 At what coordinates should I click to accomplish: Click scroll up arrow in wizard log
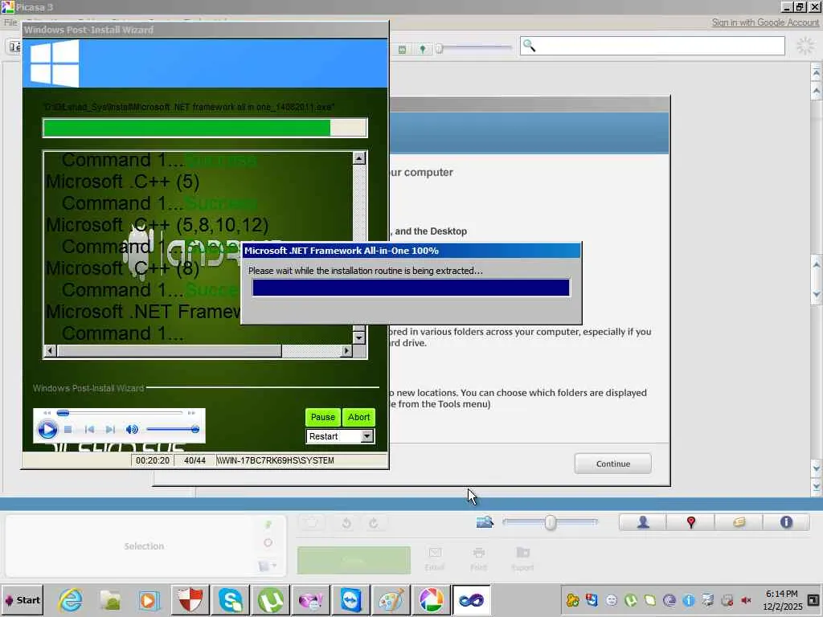tap(359, 157)
